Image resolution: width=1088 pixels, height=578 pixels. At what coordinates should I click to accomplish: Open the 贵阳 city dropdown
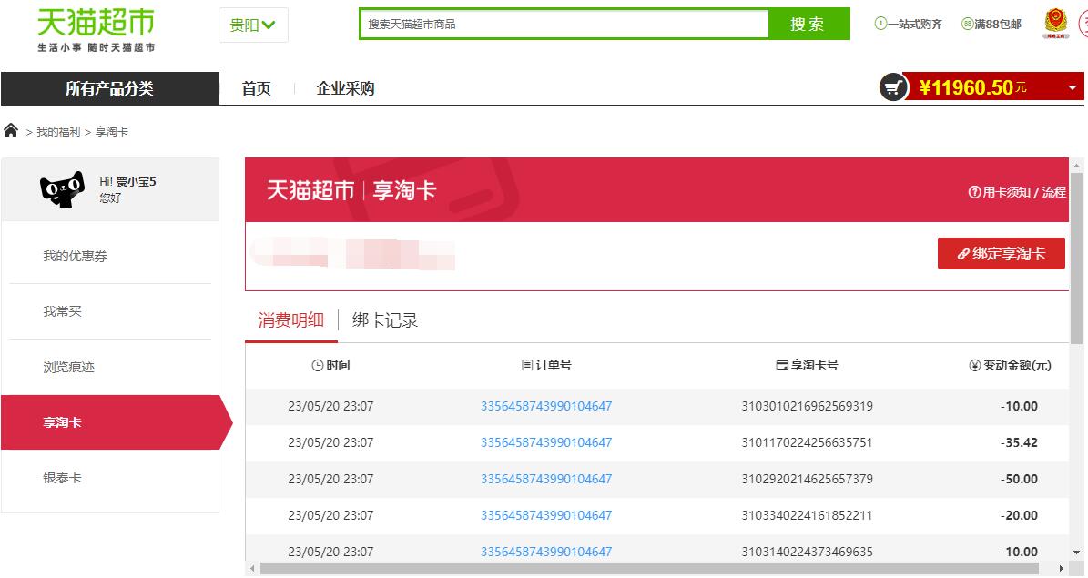[x=252, y=25]
